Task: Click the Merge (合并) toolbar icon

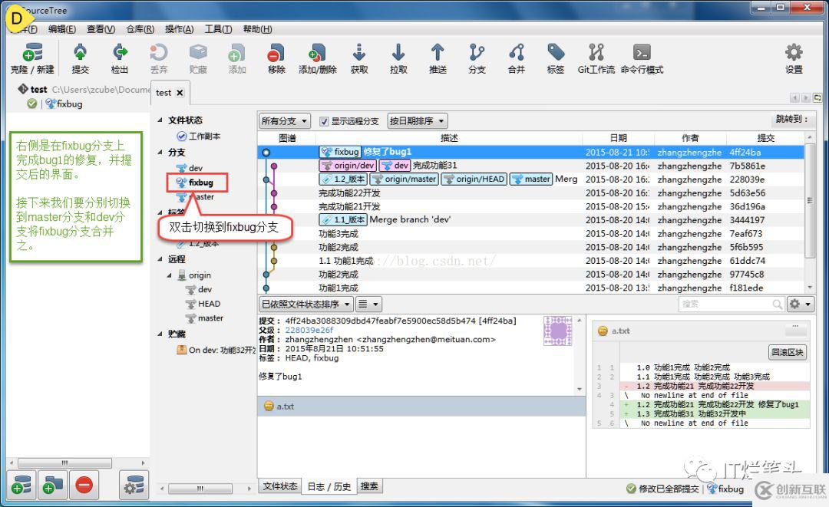Action: (516, 58)
